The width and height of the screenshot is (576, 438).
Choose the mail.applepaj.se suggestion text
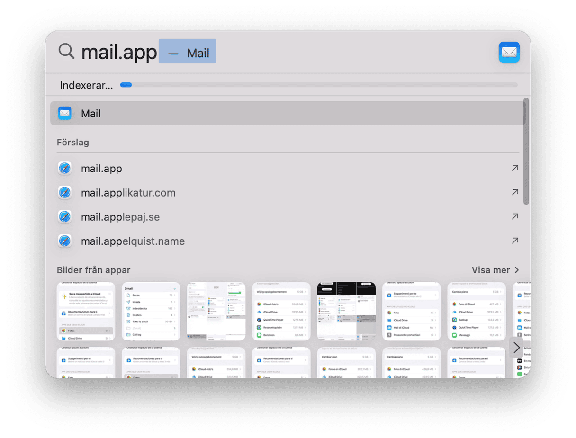[120, 217]
